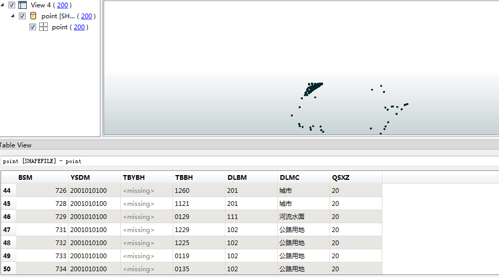Click QSXZ cell 20 in row 49

356,256
